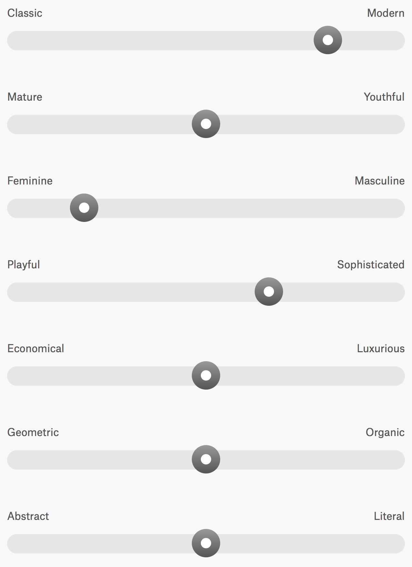Click the Economical label
Viewport: 412px width, 567px height.
(x=36, y=349)
